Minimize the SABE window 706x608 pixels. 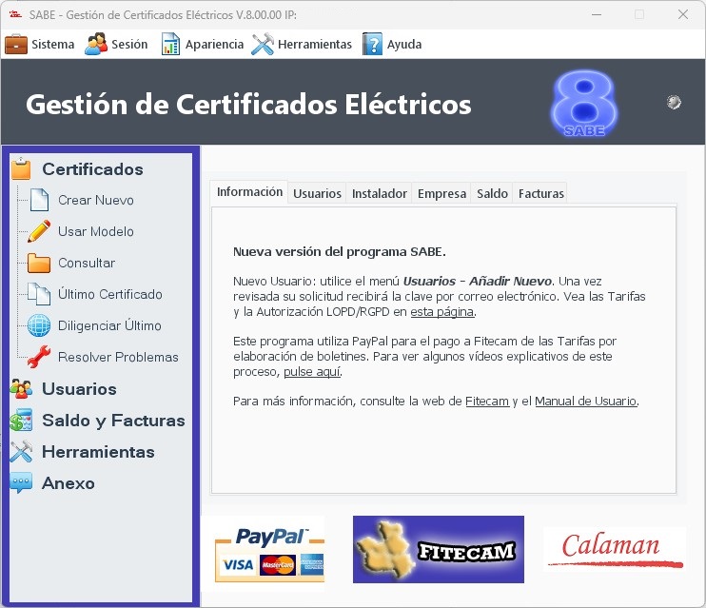(x=597, y=14)
